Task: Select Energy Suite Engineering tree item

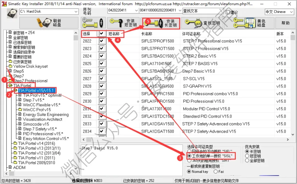Action: pyautogui.click(x=46, y=114)
